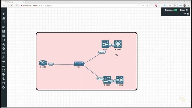
Task: Click the Lock Lab padlock icon
Action: [4, 66]
